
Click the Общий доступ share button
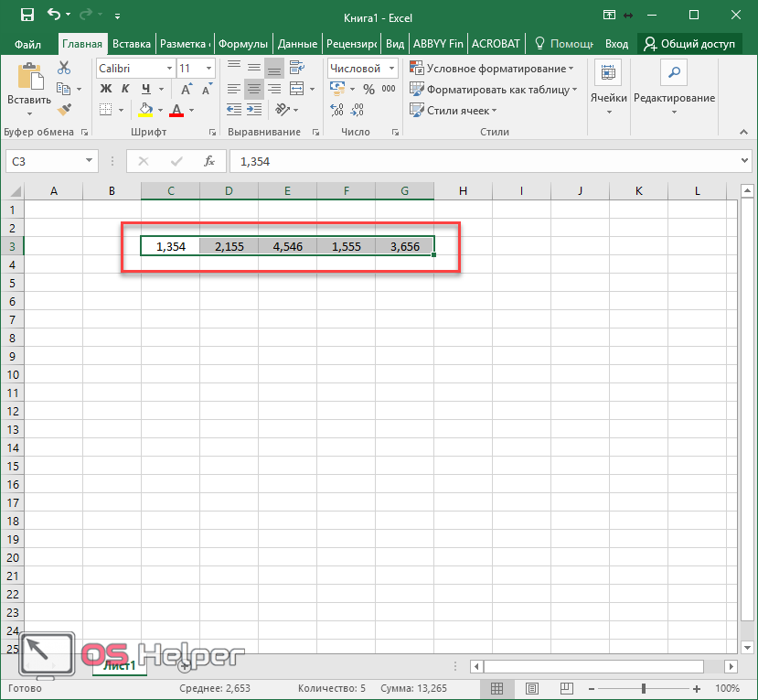695,43
